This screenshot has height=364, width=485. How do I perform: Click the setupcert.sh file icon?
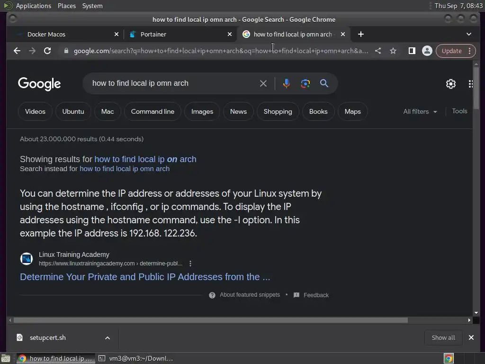(19, 337)
